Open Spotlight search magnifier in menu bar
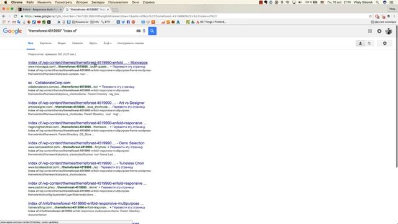Image resolution: width=398 pixels, height=224 pixels. tap(377, 2)
